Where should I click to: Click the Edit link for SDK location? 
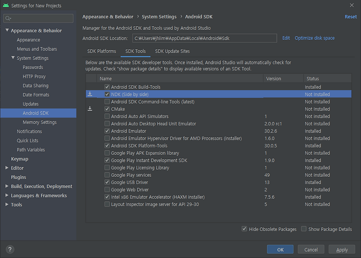coord(286,38)
